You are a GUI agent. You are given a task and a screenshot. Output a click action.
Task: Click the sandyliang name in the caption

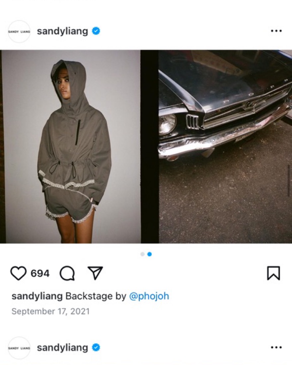click(37, 296)
